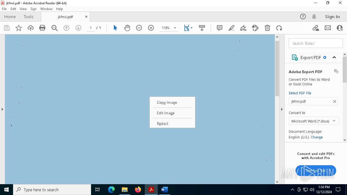Zoom in with plus icon
The height and width of the screenshot is (195, 347).
coord(151,28)
